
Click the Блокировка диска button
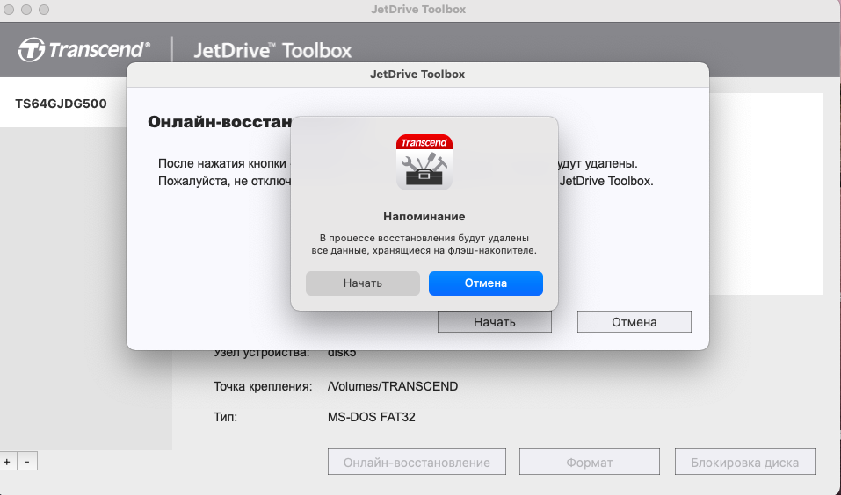tap(745, 463)
